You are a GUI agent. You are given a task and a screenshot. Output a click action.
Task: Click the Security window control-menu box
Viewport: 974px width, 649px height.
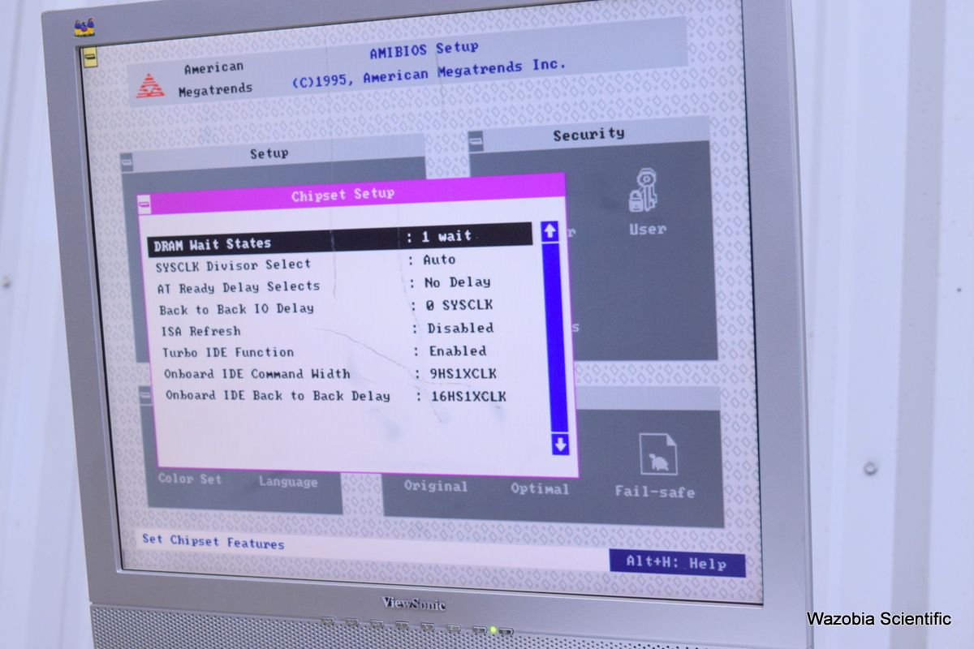(x=476, y=141)
